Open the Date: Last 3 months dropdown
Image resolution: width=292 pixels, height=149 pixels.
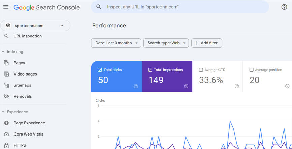tap(116, 43)
